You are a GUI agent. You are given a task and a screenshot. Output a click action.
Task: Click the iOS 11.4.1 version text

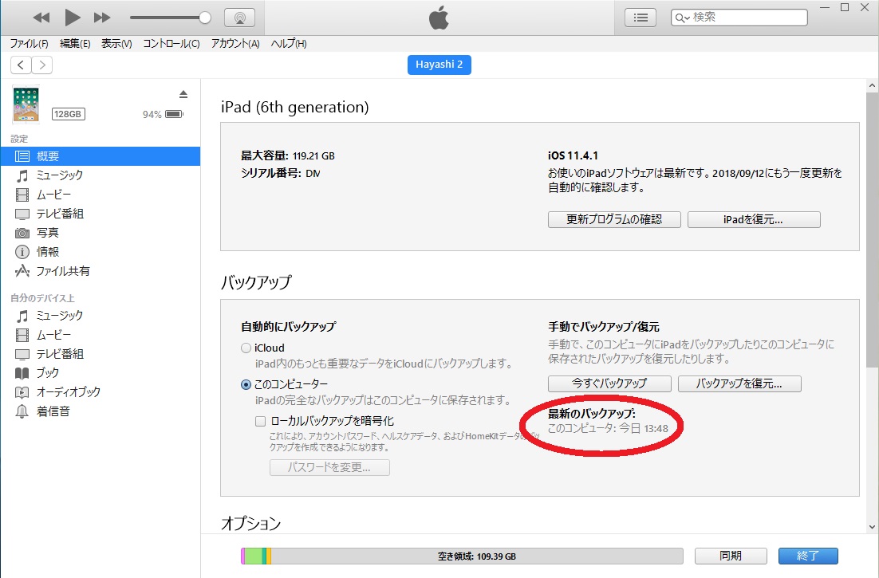[x=573, y=155]
